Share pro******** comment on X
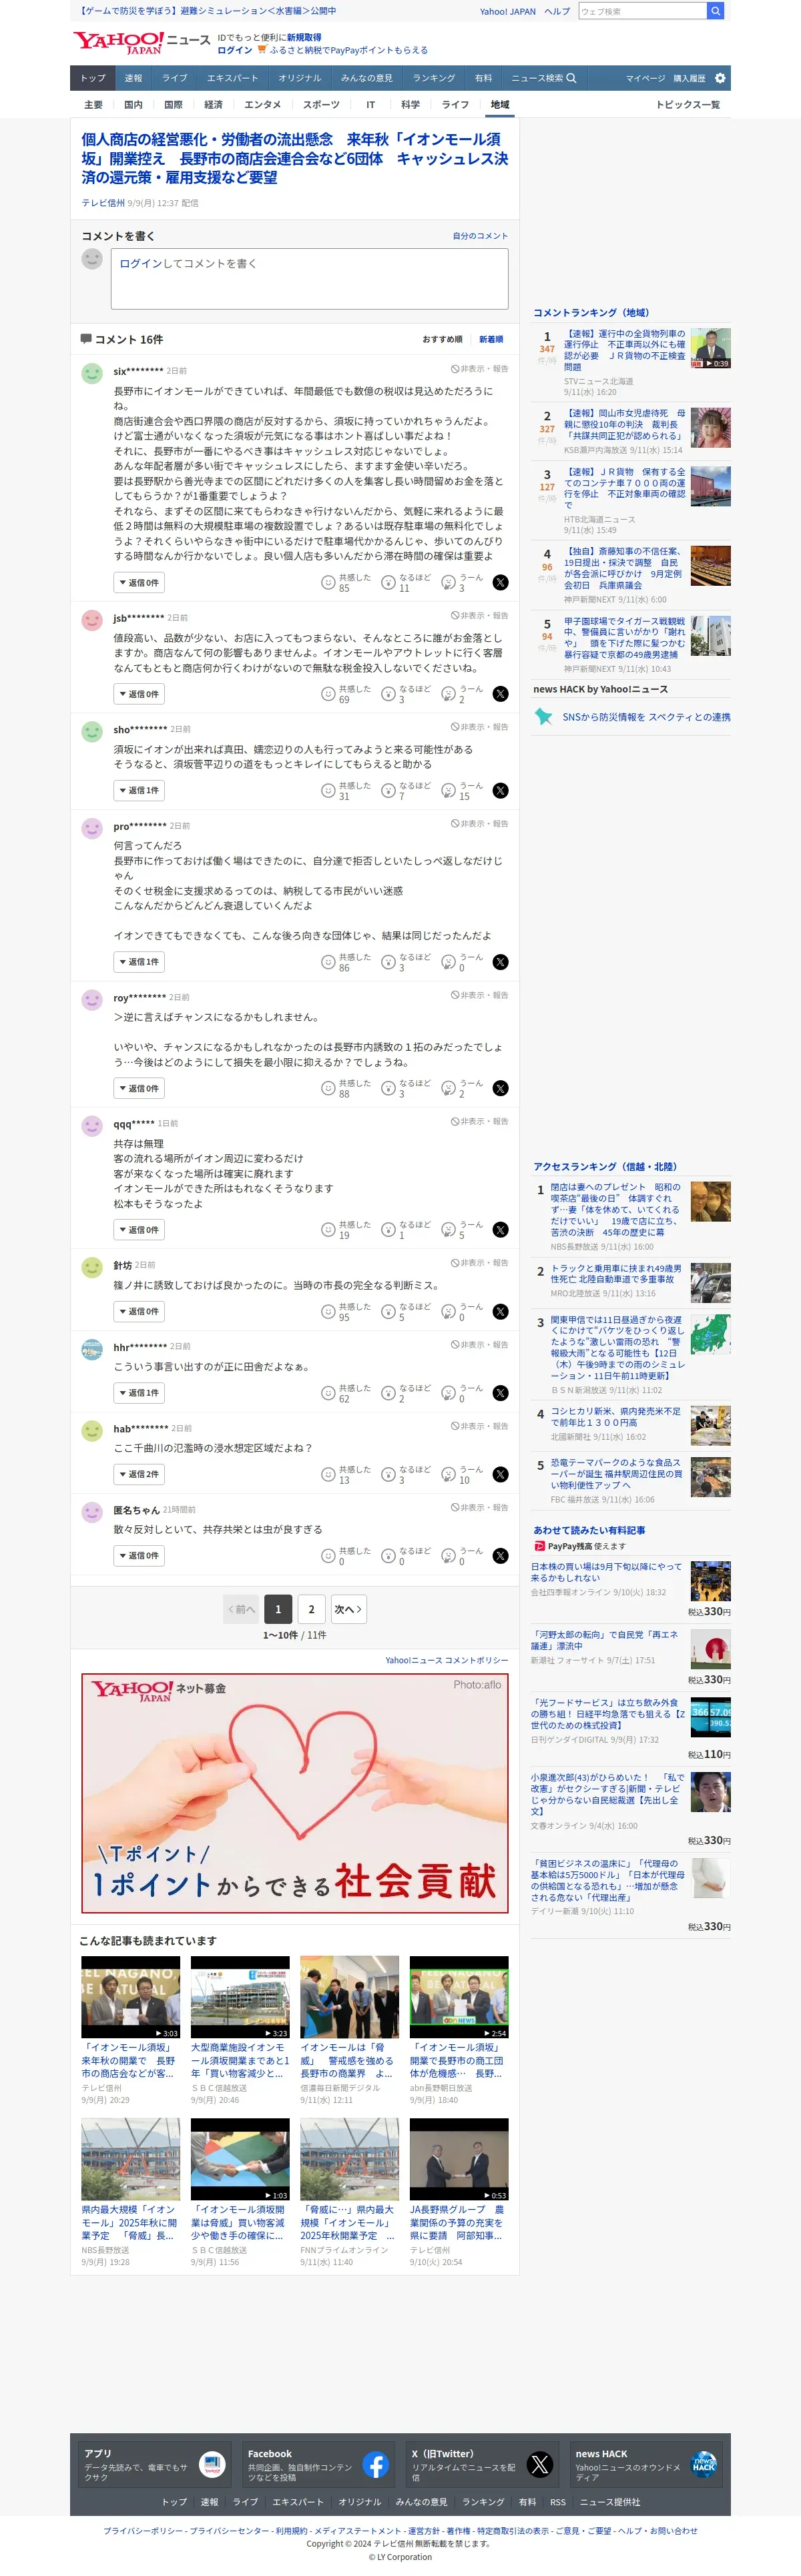This screenshot has height=2576, width=801. pyautogui.click(x=500, y=962)
